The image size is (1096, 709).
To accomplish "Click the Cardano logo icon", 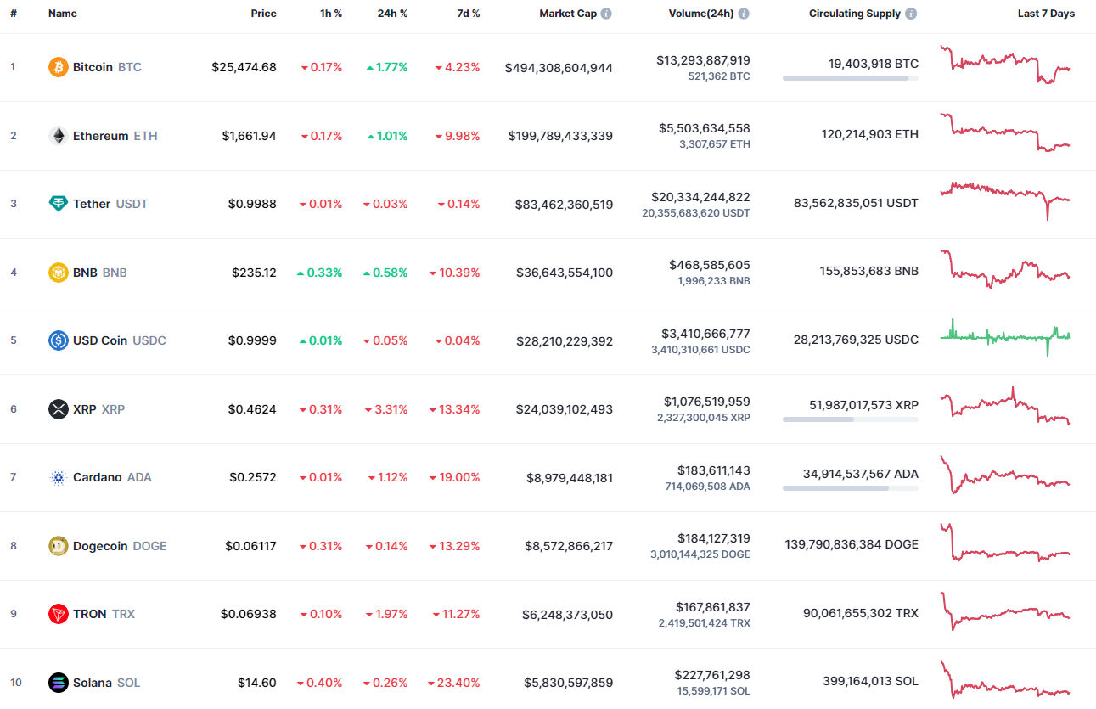I will pyautogui.click(x=57, y=477).
